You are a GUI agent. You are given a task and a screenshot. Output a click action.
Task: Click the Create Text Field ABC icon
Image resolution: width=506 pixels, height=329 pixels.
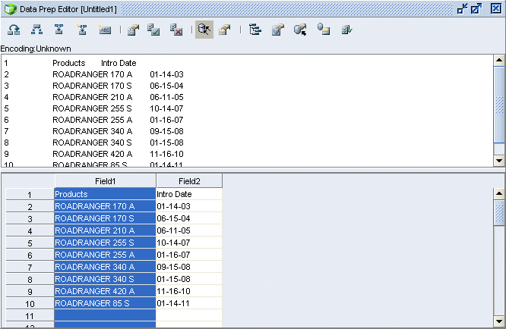coord(105,30)
